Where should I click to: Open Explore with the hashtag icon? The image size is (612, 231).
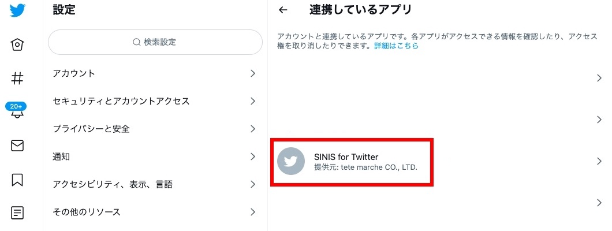17,79
